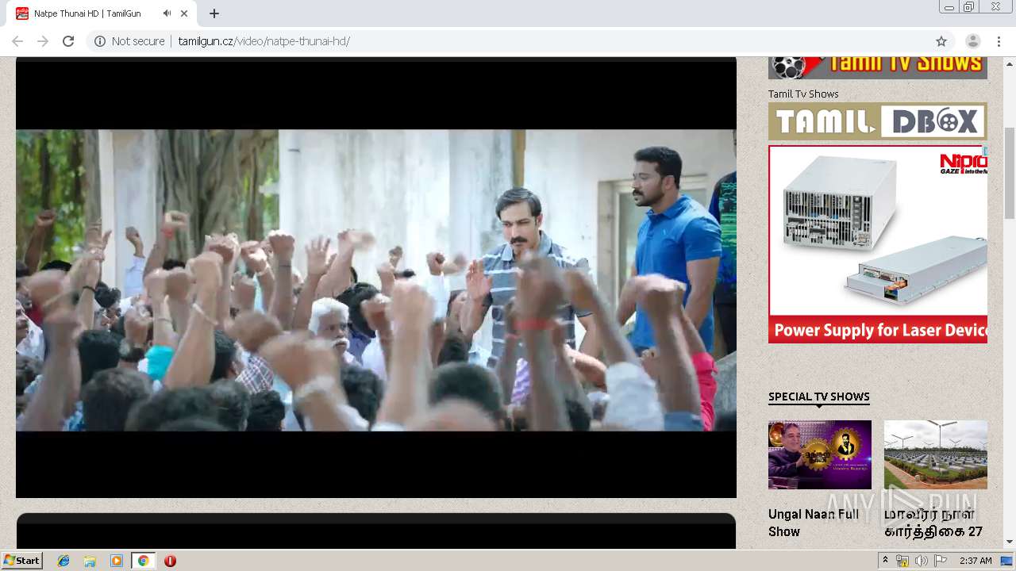Open Ungal Naan Full Show thumbnail
1016x571 pixels.
(820, 454)
